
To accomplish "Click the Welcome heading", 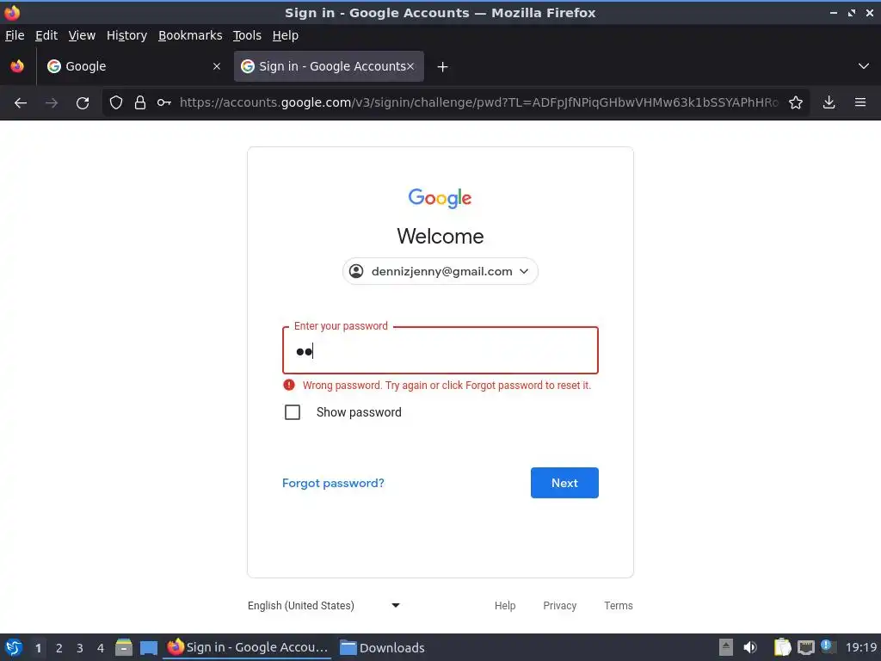I will pyautogui.click(x=440, y=236).
